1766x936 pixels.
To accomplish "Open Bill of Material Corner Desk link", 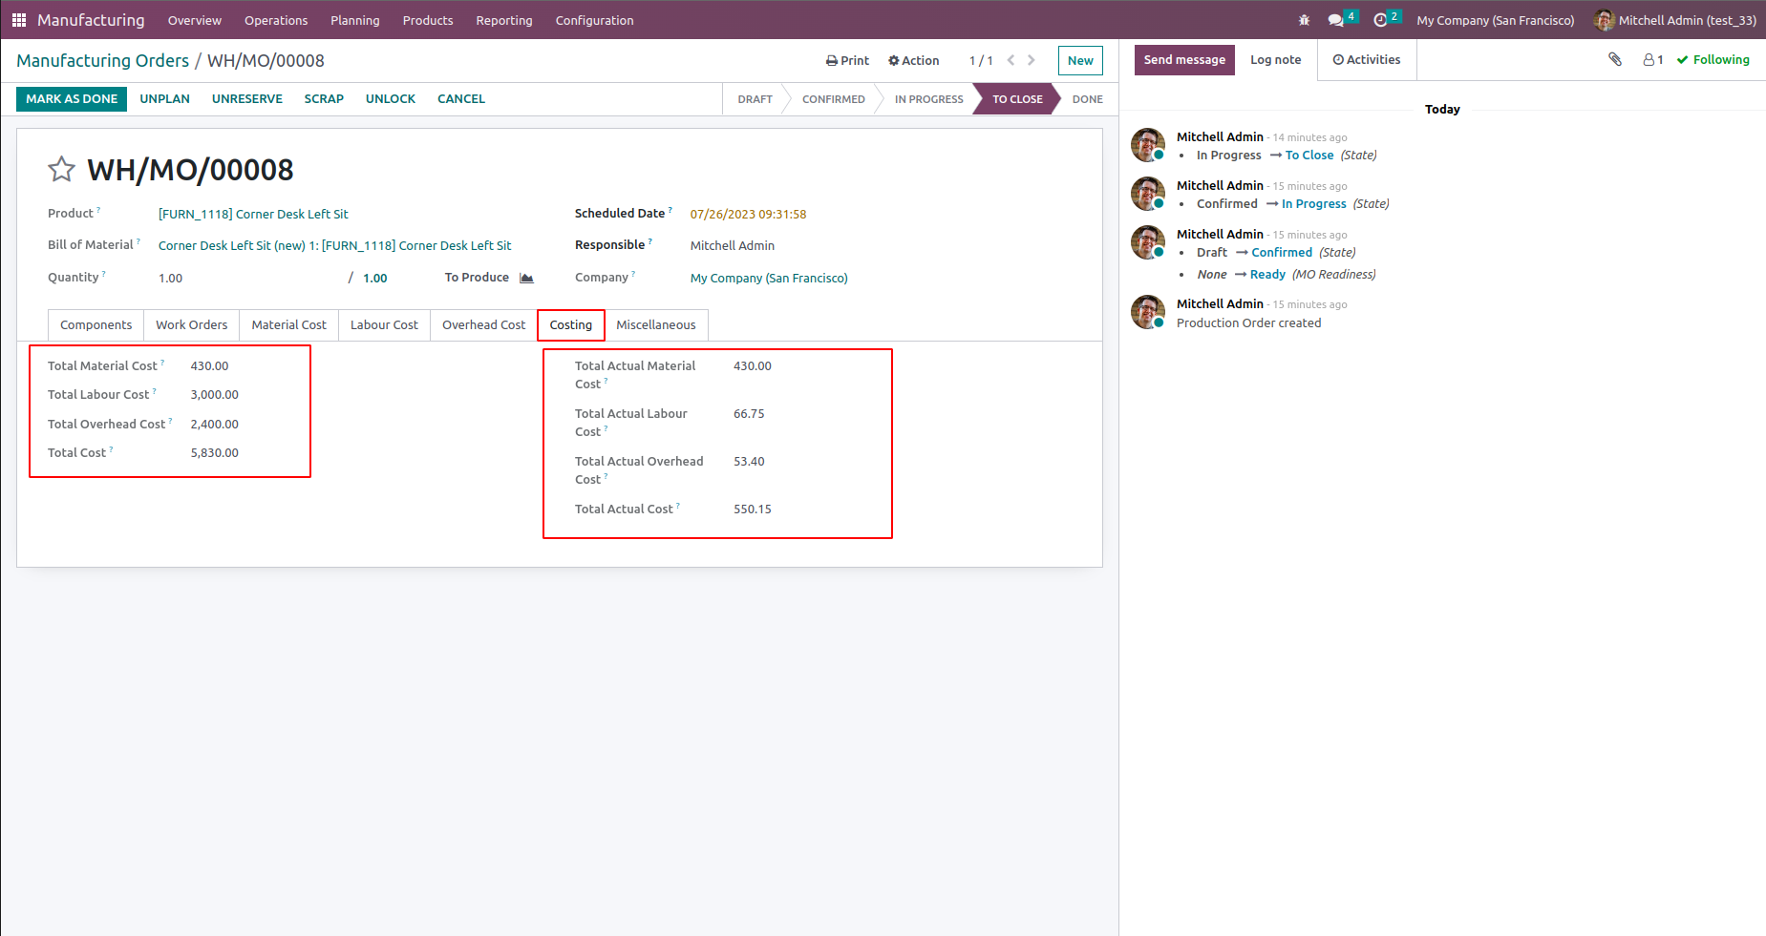I will tap(334, 246).
